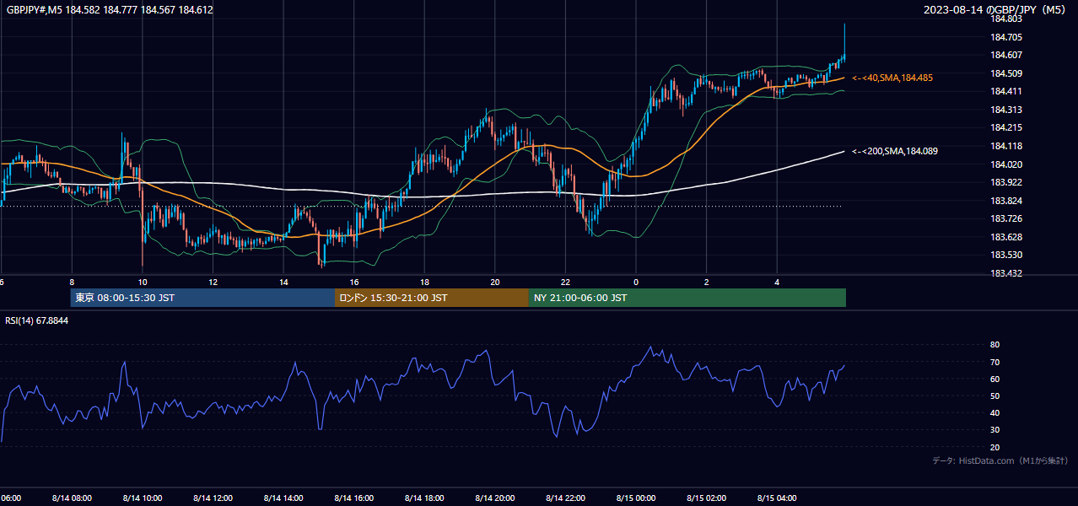The image size is (1078, 506).
Task: Click price axis value 183.628
Action: (1007, 237)
